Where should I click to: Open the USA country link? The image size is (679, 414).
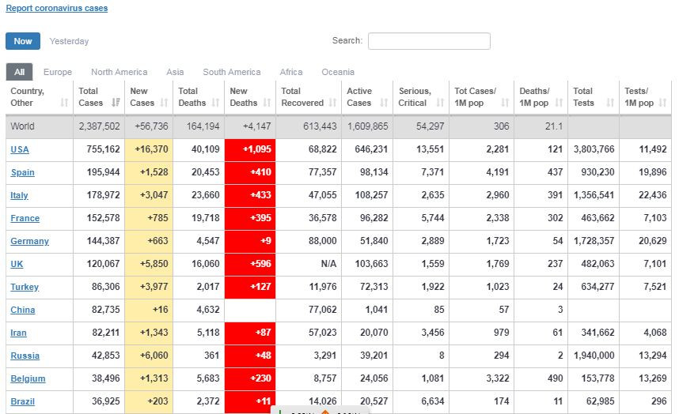20,149
